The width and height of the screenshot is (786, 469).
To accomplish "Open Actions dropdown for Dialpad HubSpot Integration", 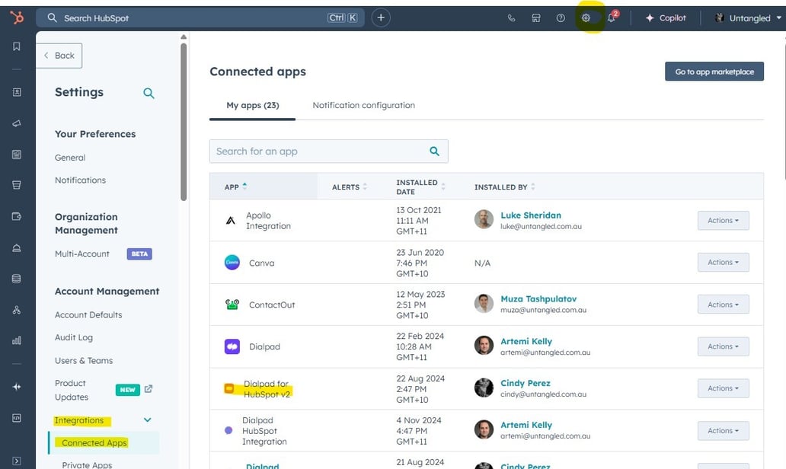I will (x=724, y=430).
